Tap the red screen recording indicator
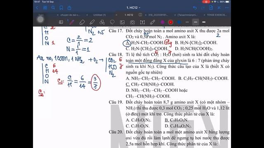Viewport: 264px width, 148px height. pos(206,2)
